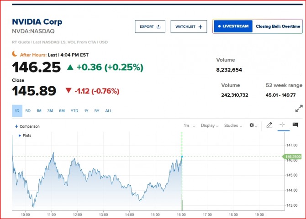Viewport: 306px width, 219px height.
Task: Open the chart comments panel icon
Action: [295, 125]
